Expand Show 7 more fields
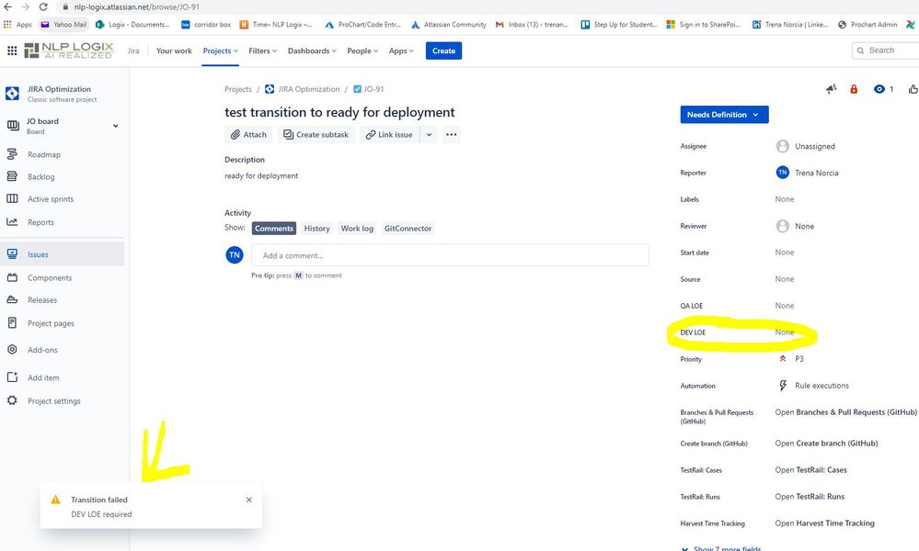The image size is (919, 551). (x=721, y=547)
